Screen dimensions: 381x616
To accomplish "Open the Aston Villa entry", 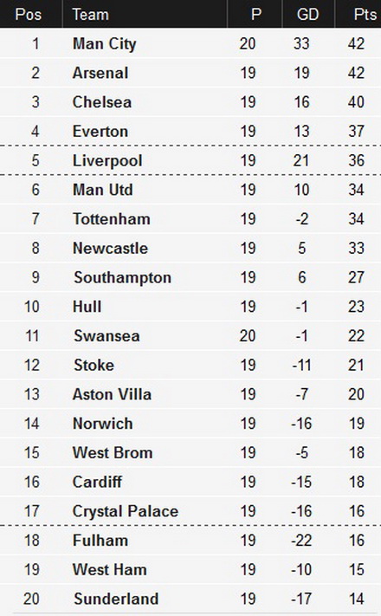I will point(112,394).
